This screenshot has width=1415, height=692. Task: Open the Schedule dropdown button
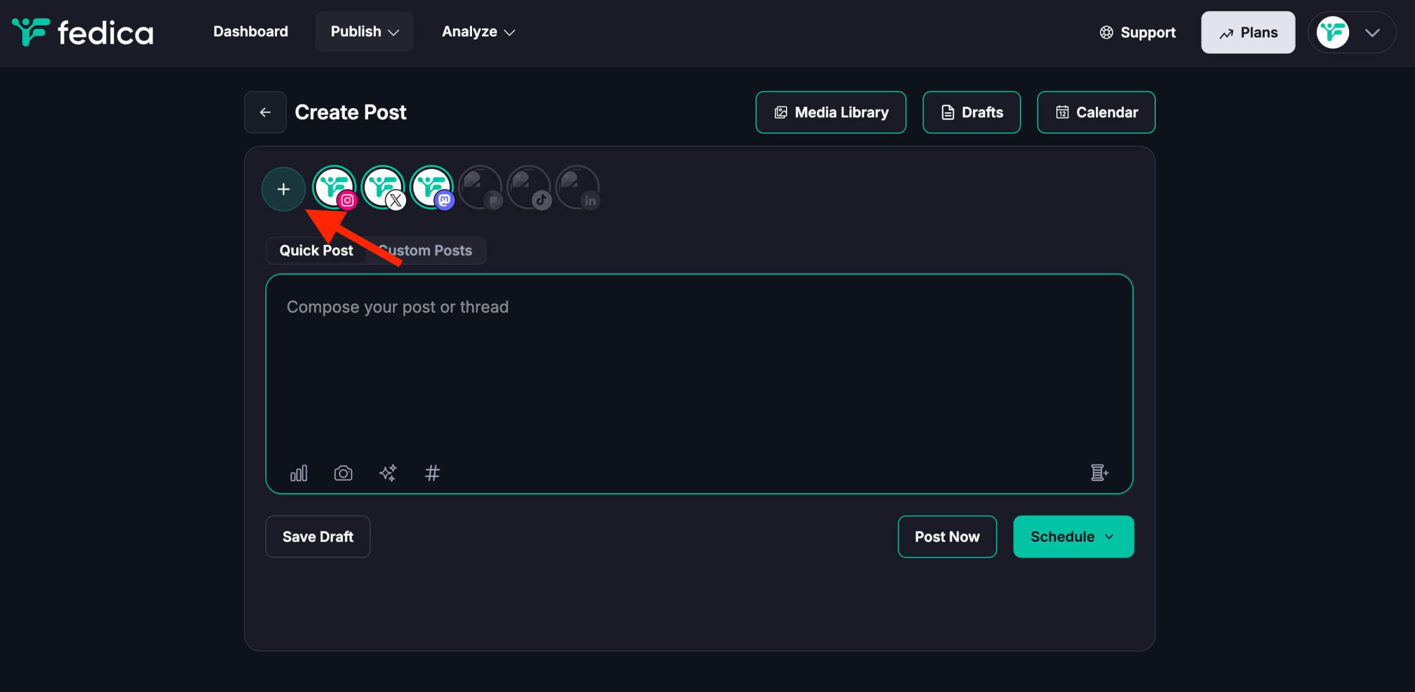pos(1073,536)
